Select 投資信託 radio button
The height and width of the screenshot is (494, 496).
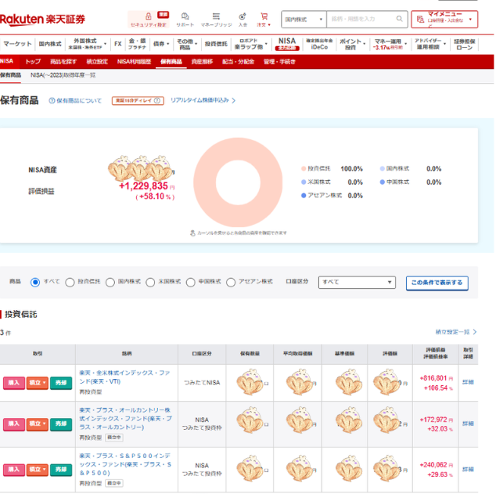coord(70,282)
